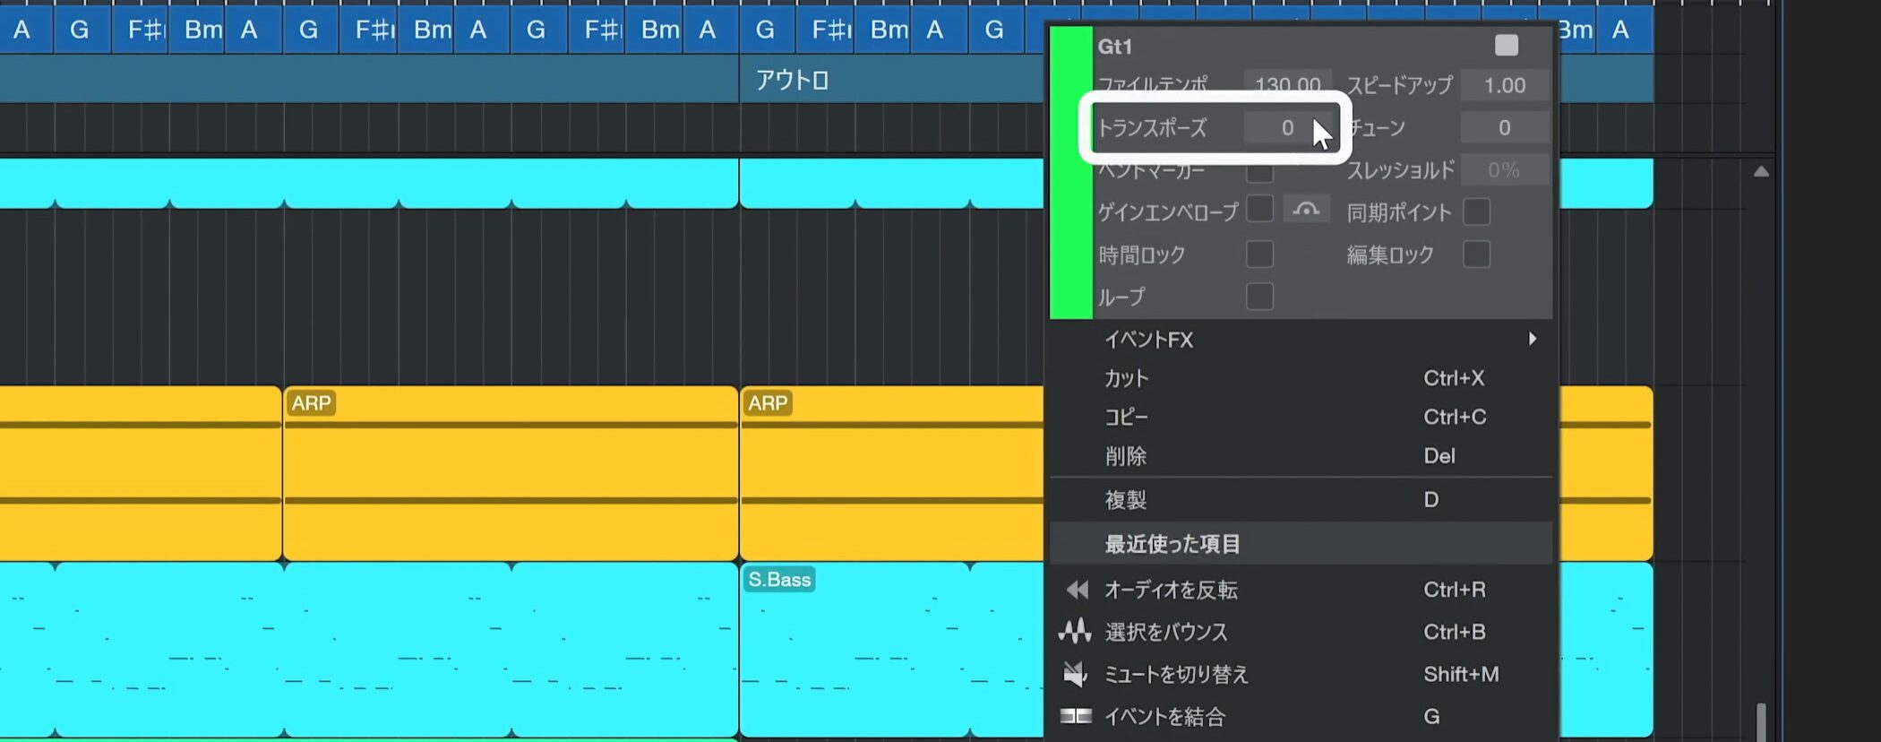This screenshot has width=1881, height=742.
Task: Toggle the 時間ロック checkbox
Action: pos(1259,255)
